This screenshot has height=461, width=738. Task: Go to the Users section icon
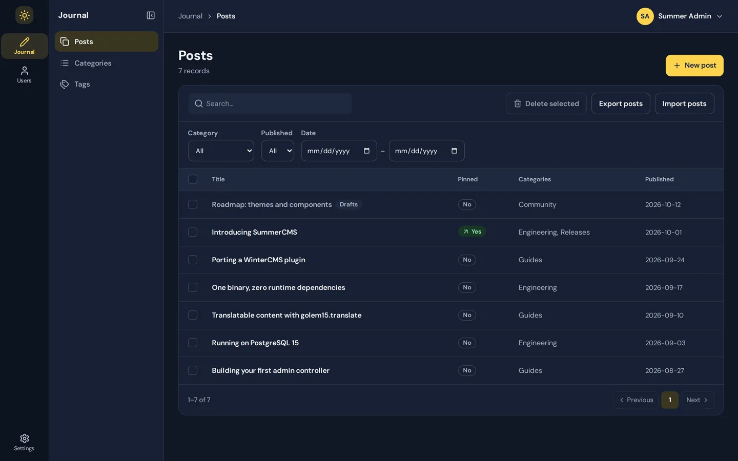click(24, 75)
